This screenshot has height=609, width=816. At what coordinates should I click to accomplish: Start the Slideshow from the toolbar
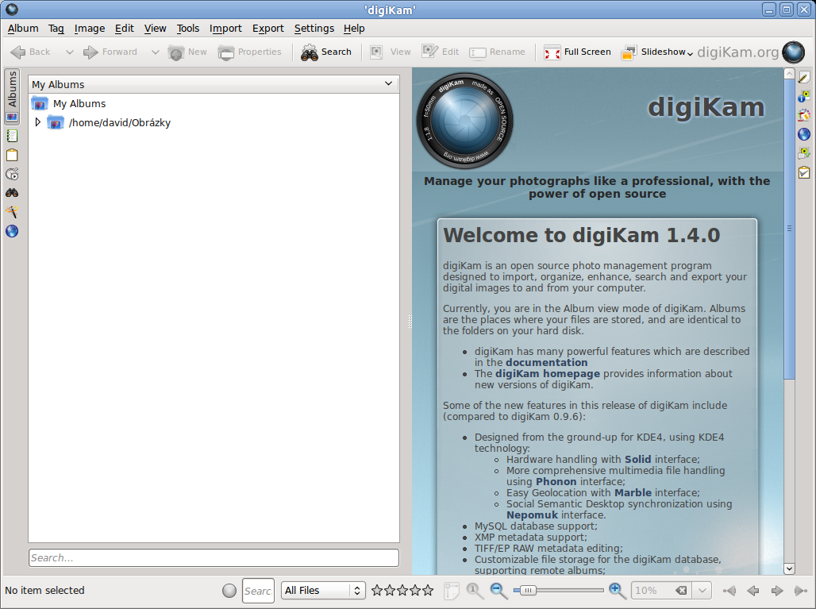coord(653,52)
